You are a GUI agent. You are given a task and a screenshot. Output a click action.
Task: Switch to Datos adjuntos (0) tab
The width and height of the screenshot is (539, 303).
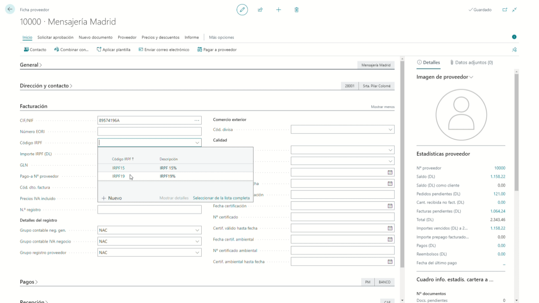(x=471, y=62)
